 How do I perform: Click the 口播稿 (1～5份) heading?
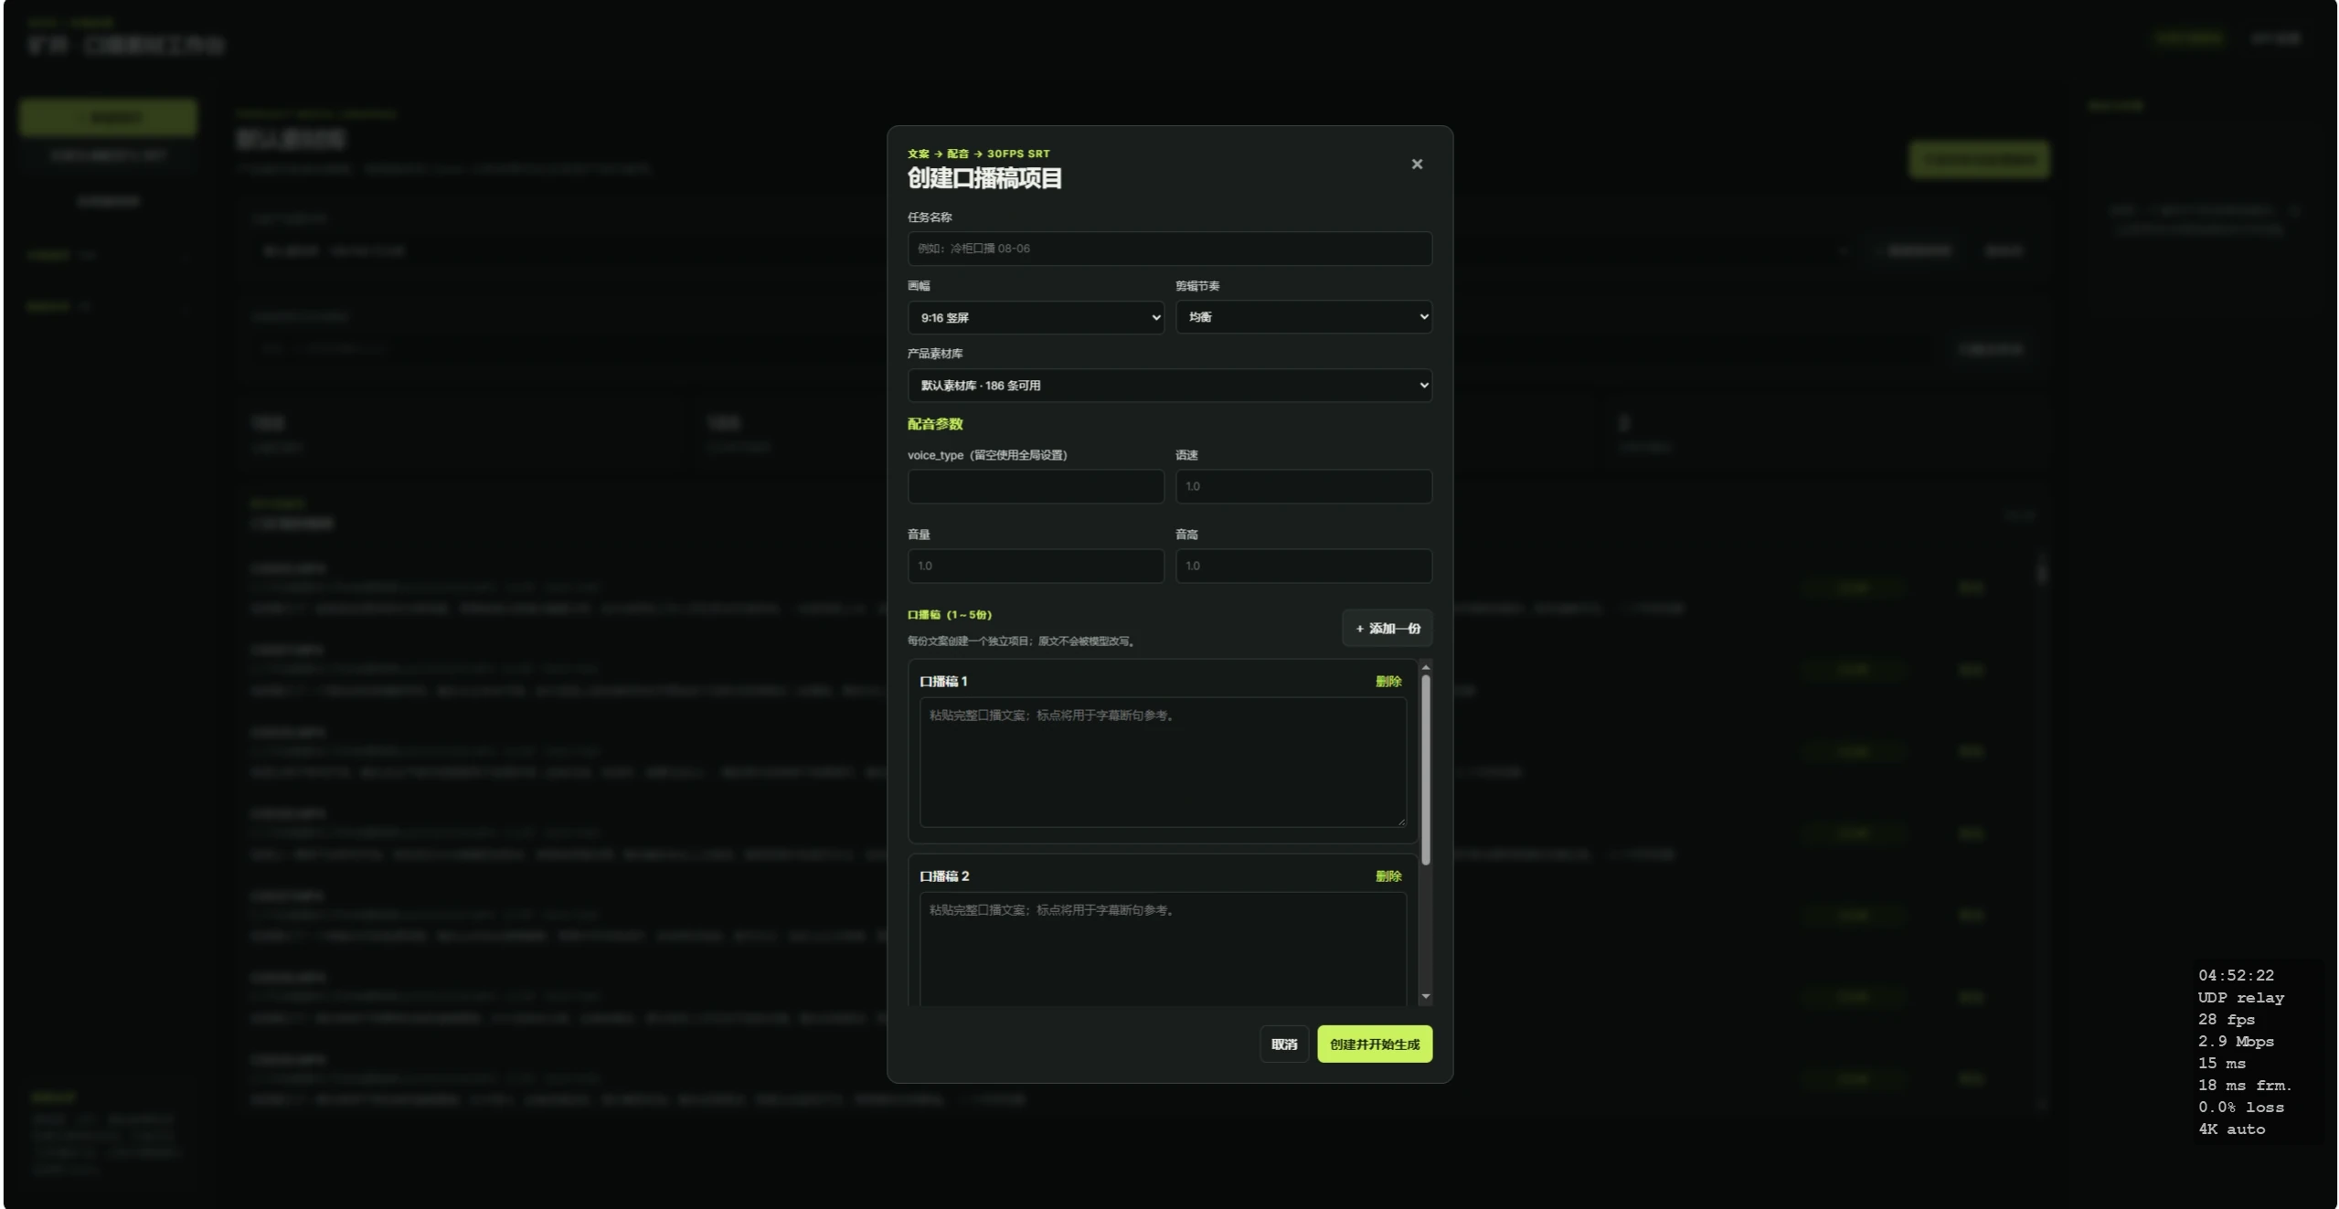949,615
